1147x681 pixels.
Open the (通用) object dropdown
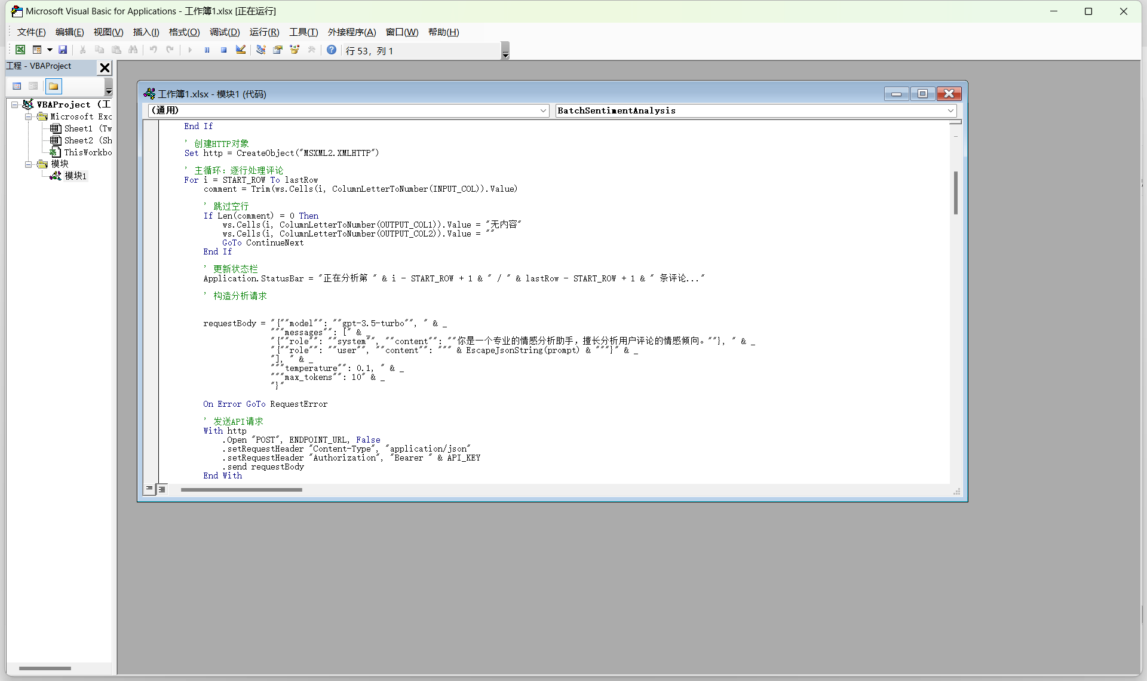click(x=543, y=111)
